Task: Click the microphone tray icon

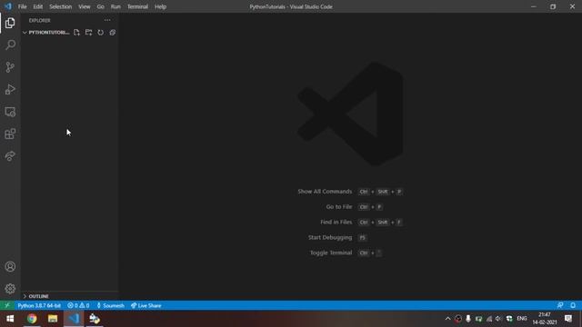Action: click(468, 319)
